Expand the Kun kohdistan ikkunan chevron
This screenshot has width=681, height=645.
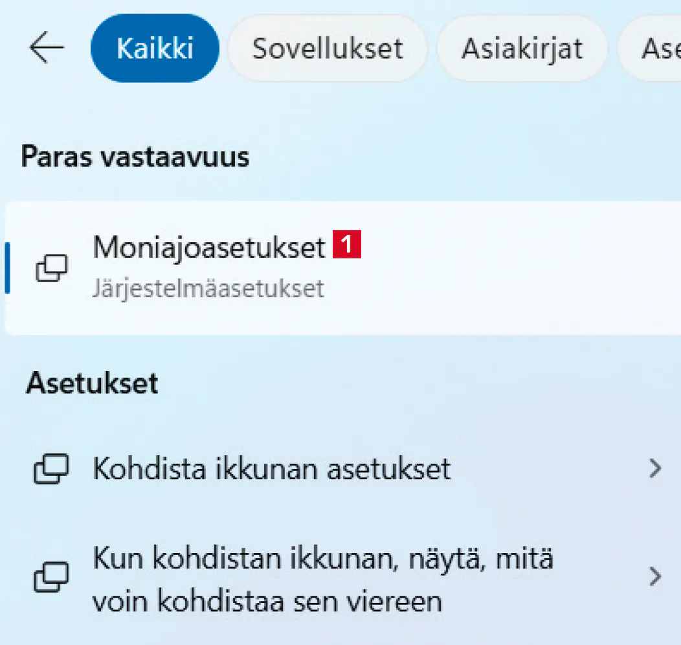pyautogui.click(x=656, y=576)
